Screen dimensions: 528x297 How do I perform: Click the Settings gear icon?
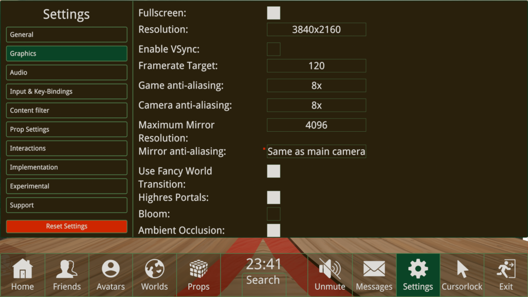click(x=418, y=269)
